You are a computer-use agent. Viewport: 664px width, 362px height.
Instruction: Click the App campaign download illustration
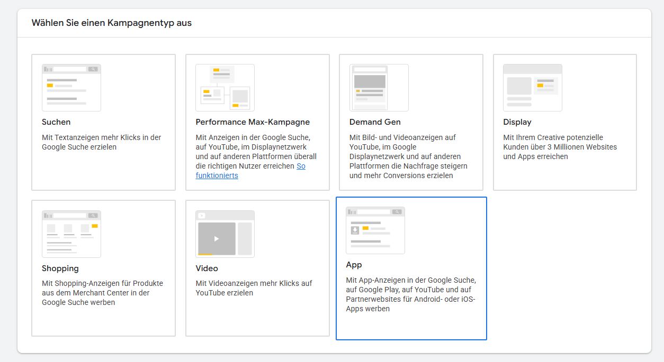pos(355,230)
